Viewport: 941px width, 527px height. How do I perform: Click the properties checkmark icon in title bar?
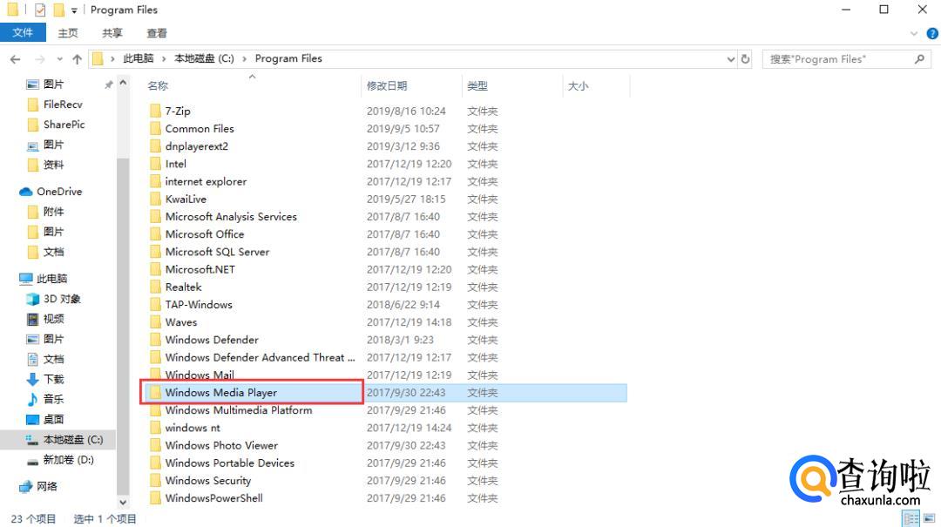[x=40, y=10]
